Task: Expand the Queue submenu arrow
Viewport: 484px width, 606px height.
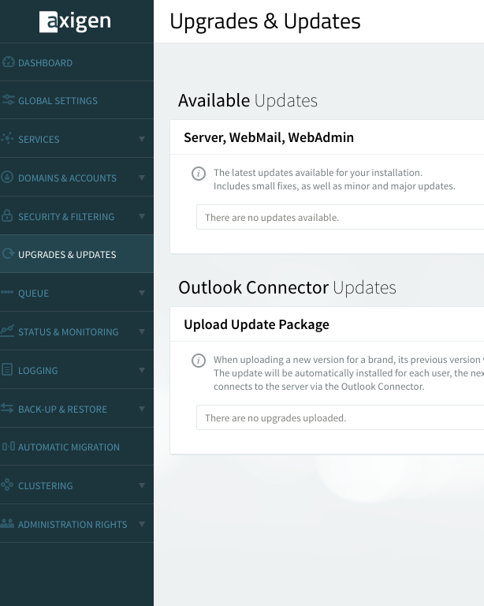Action: pos(142,293)
